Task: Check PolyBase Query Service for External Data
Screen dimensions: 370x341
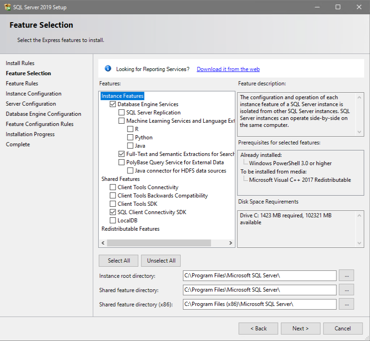Action: click(121, 162)
